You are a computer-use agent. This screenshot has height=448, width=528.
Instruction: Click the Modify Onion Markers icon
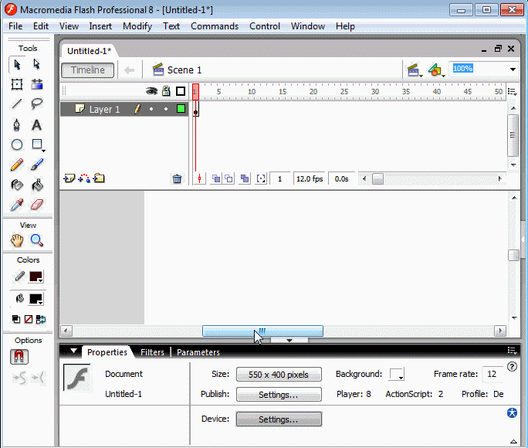tap(261, 178)
